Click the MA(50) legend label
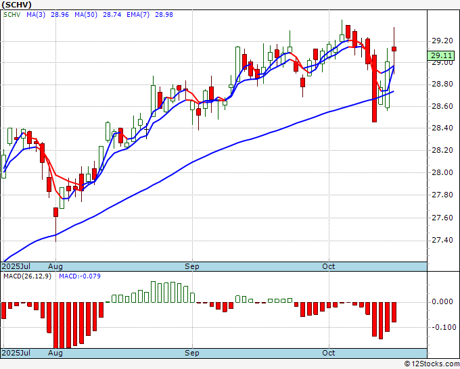The height and width of the screenshot is (369, 460). (86, 15)
